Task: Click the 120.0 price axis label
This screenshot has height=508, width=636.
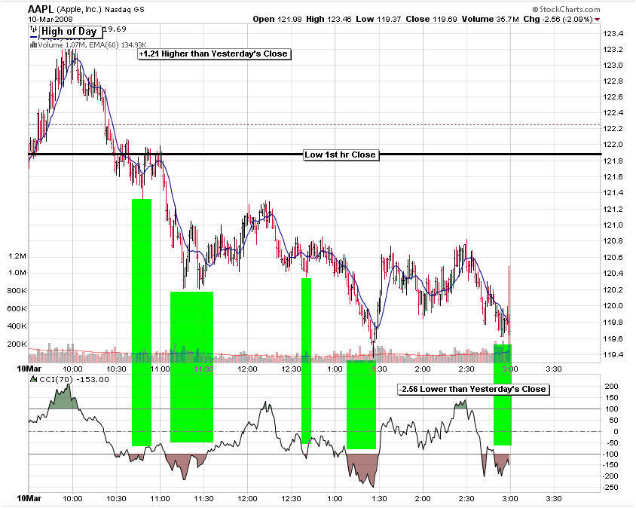Action: (613, 306)
